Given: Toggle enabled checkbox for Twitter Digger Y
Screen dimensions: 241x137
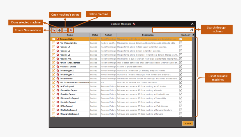Looking at the screenshot, I should (54, 74).
